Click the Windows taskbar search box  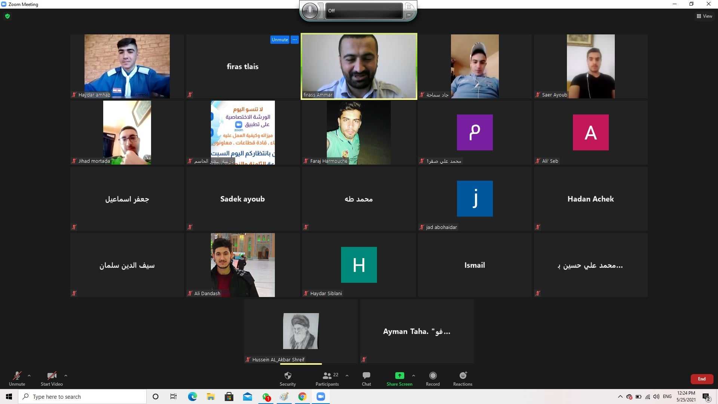(x=82, y=397)
